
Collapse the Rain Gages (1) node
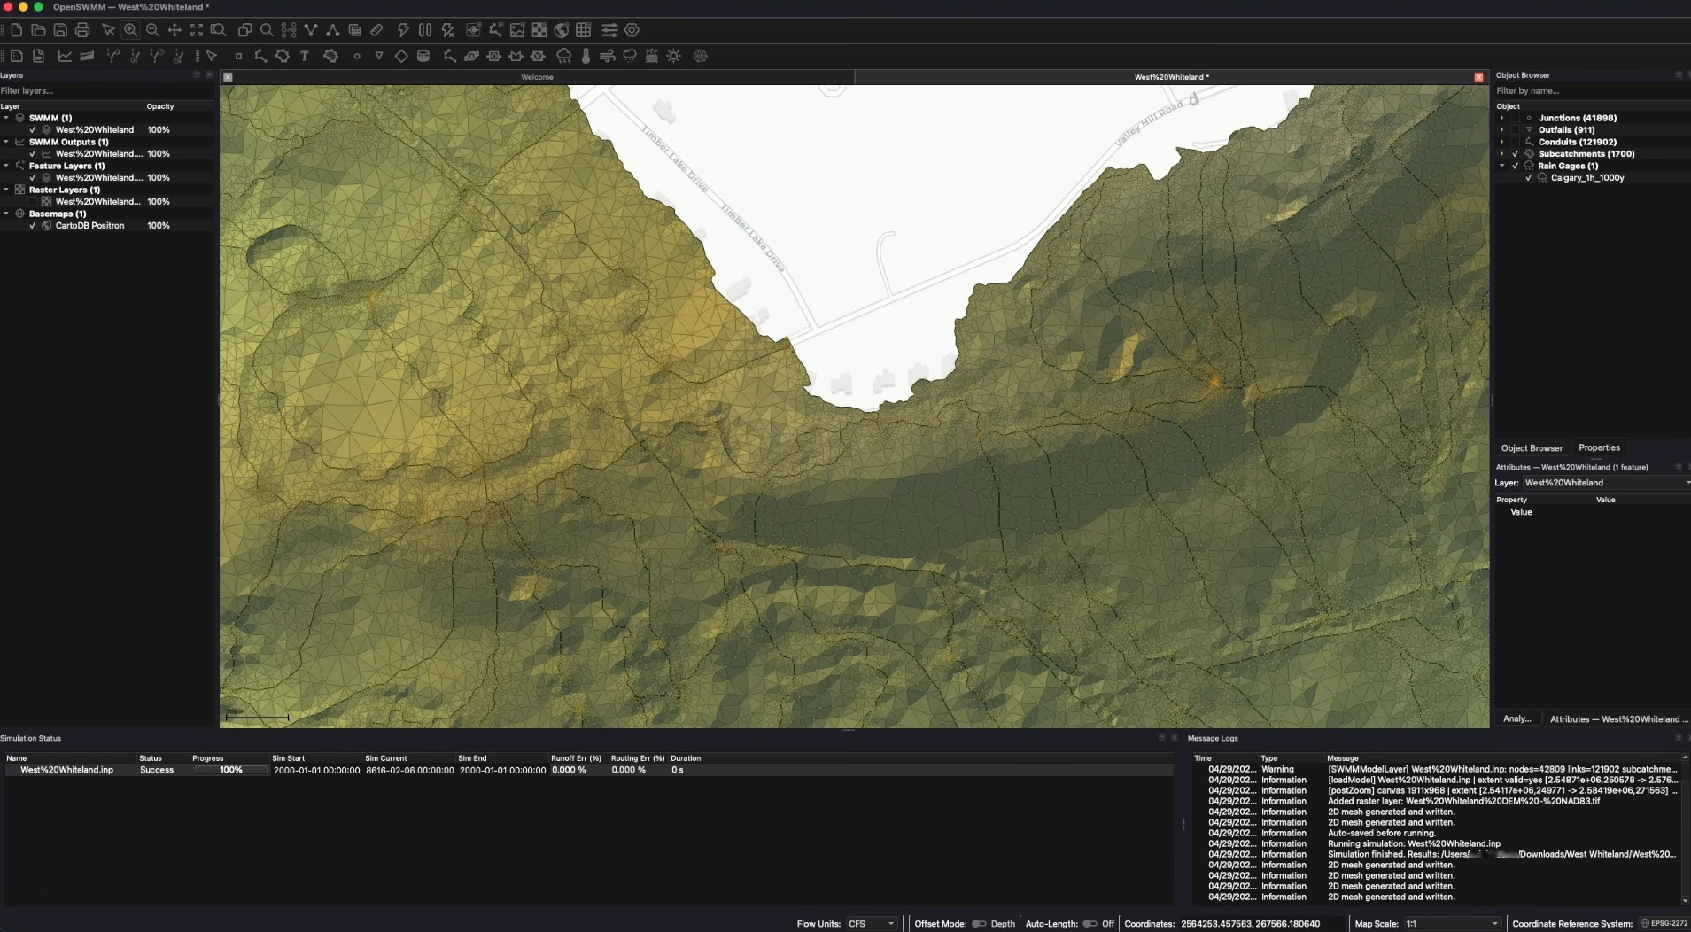click(x=1501, y=166)
